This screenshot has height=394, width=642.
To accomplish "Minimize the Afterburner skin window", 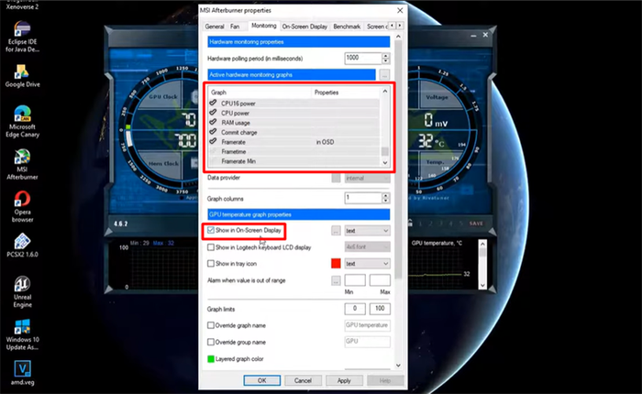I will point(473,36).
